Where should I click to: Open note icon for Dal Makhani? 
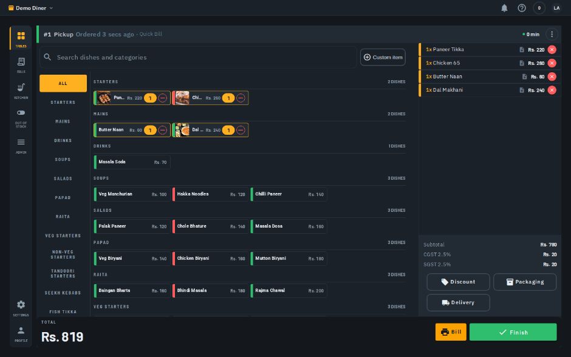pyautogui.click(x=521, y=90)
